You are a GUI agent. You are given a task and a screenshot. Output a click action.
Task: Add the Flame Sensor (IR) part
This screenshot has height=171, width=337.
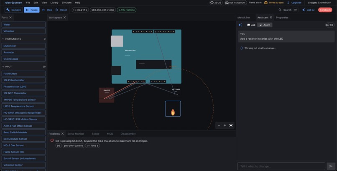(x=23, y=152)
